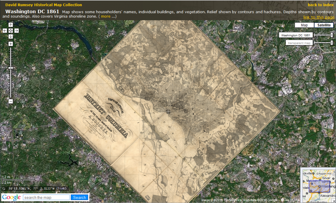336x203 pixels.
Task: Zoom in with the plus button
Action: [11, 44]
